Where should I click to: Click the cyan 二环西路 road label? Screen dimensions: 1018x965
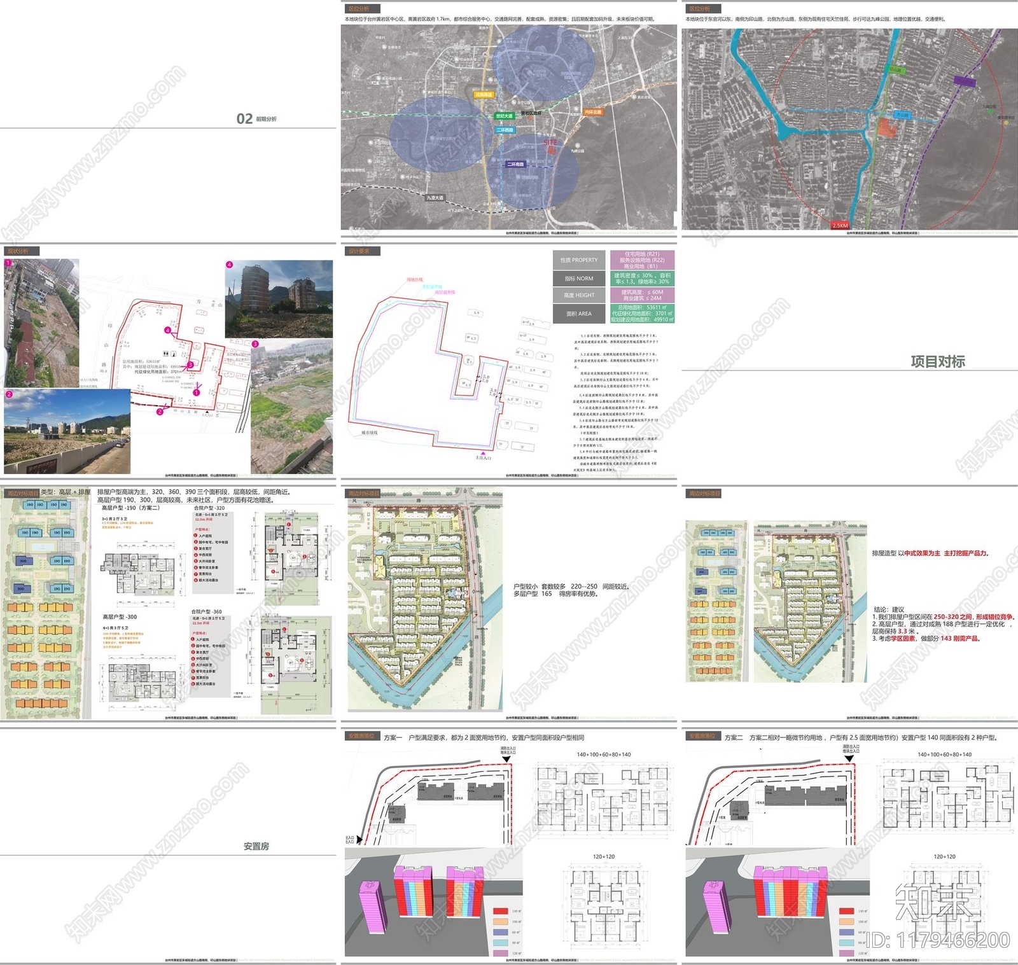coord(505,130)
